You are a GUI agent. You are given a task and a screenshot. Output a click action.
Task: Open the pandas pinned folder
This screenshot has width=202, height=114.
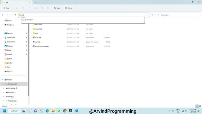(x=9, y=63)
